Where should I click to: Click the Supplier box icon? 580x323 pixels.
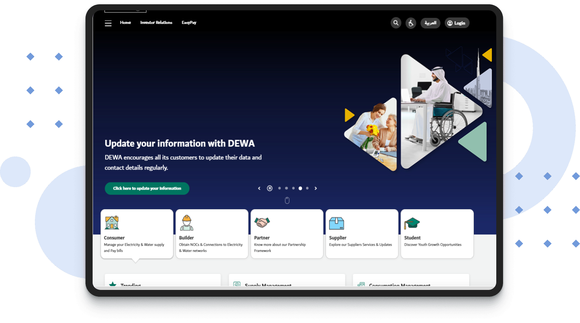[337, 223]
